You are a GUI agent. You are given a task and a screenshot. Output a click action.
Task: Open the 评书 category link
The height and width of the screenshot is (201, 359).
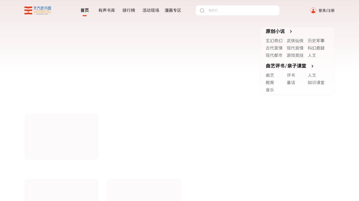291,75
